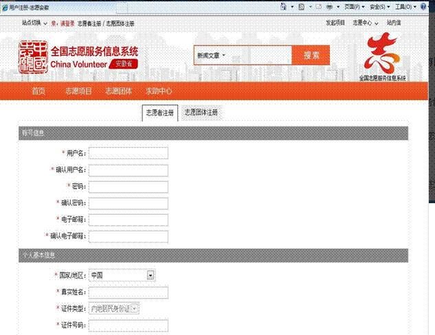
Task: Click the 确认密码 input field
Action: [129, 203]
